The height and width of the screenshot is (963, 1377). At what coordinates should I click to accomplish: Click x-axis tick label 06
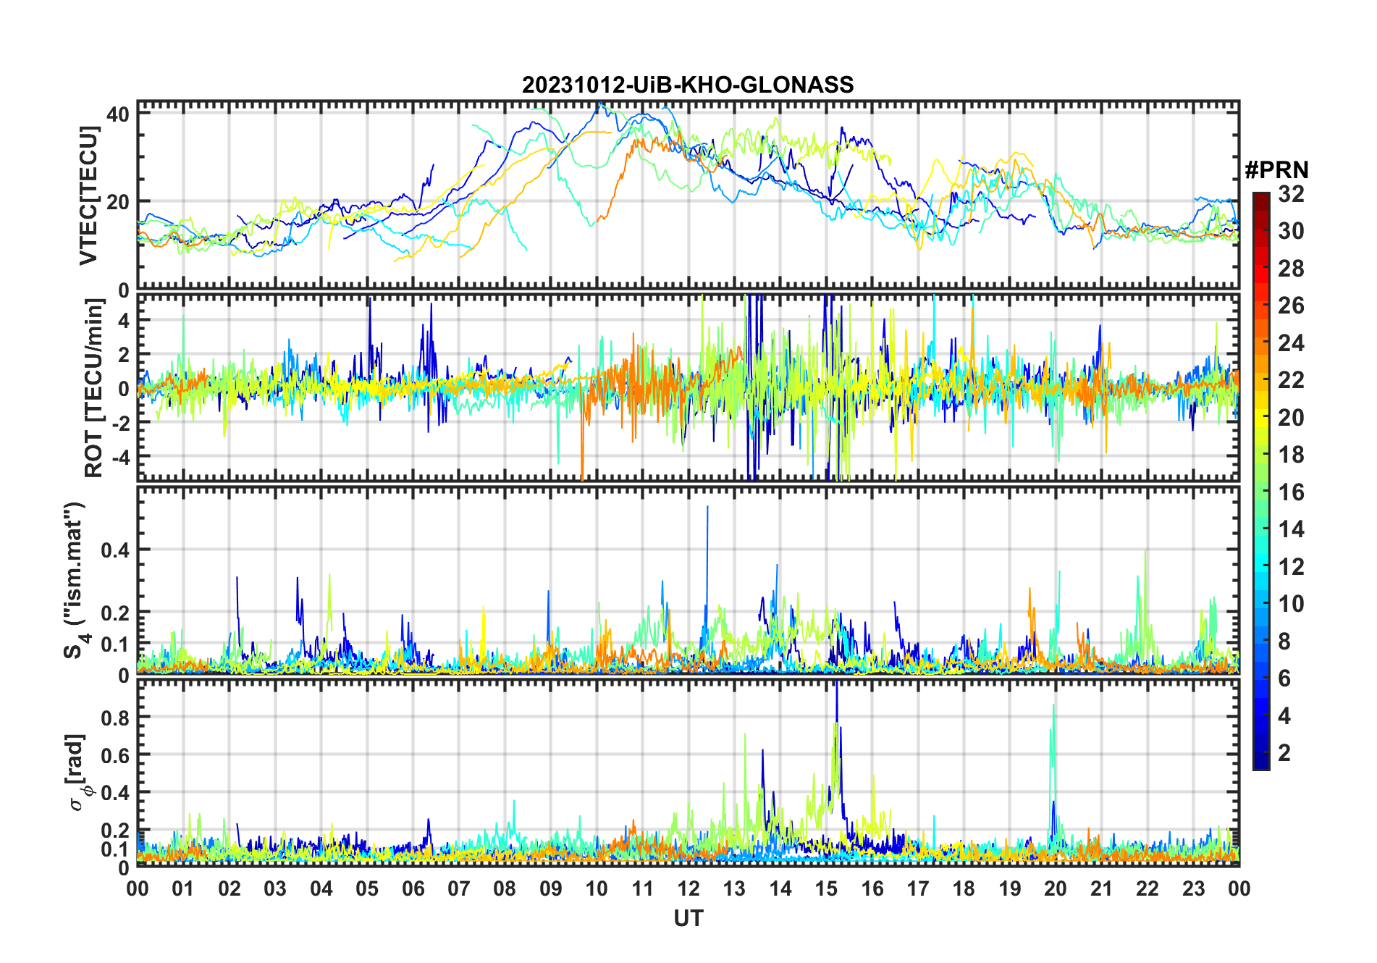(413, 889)
